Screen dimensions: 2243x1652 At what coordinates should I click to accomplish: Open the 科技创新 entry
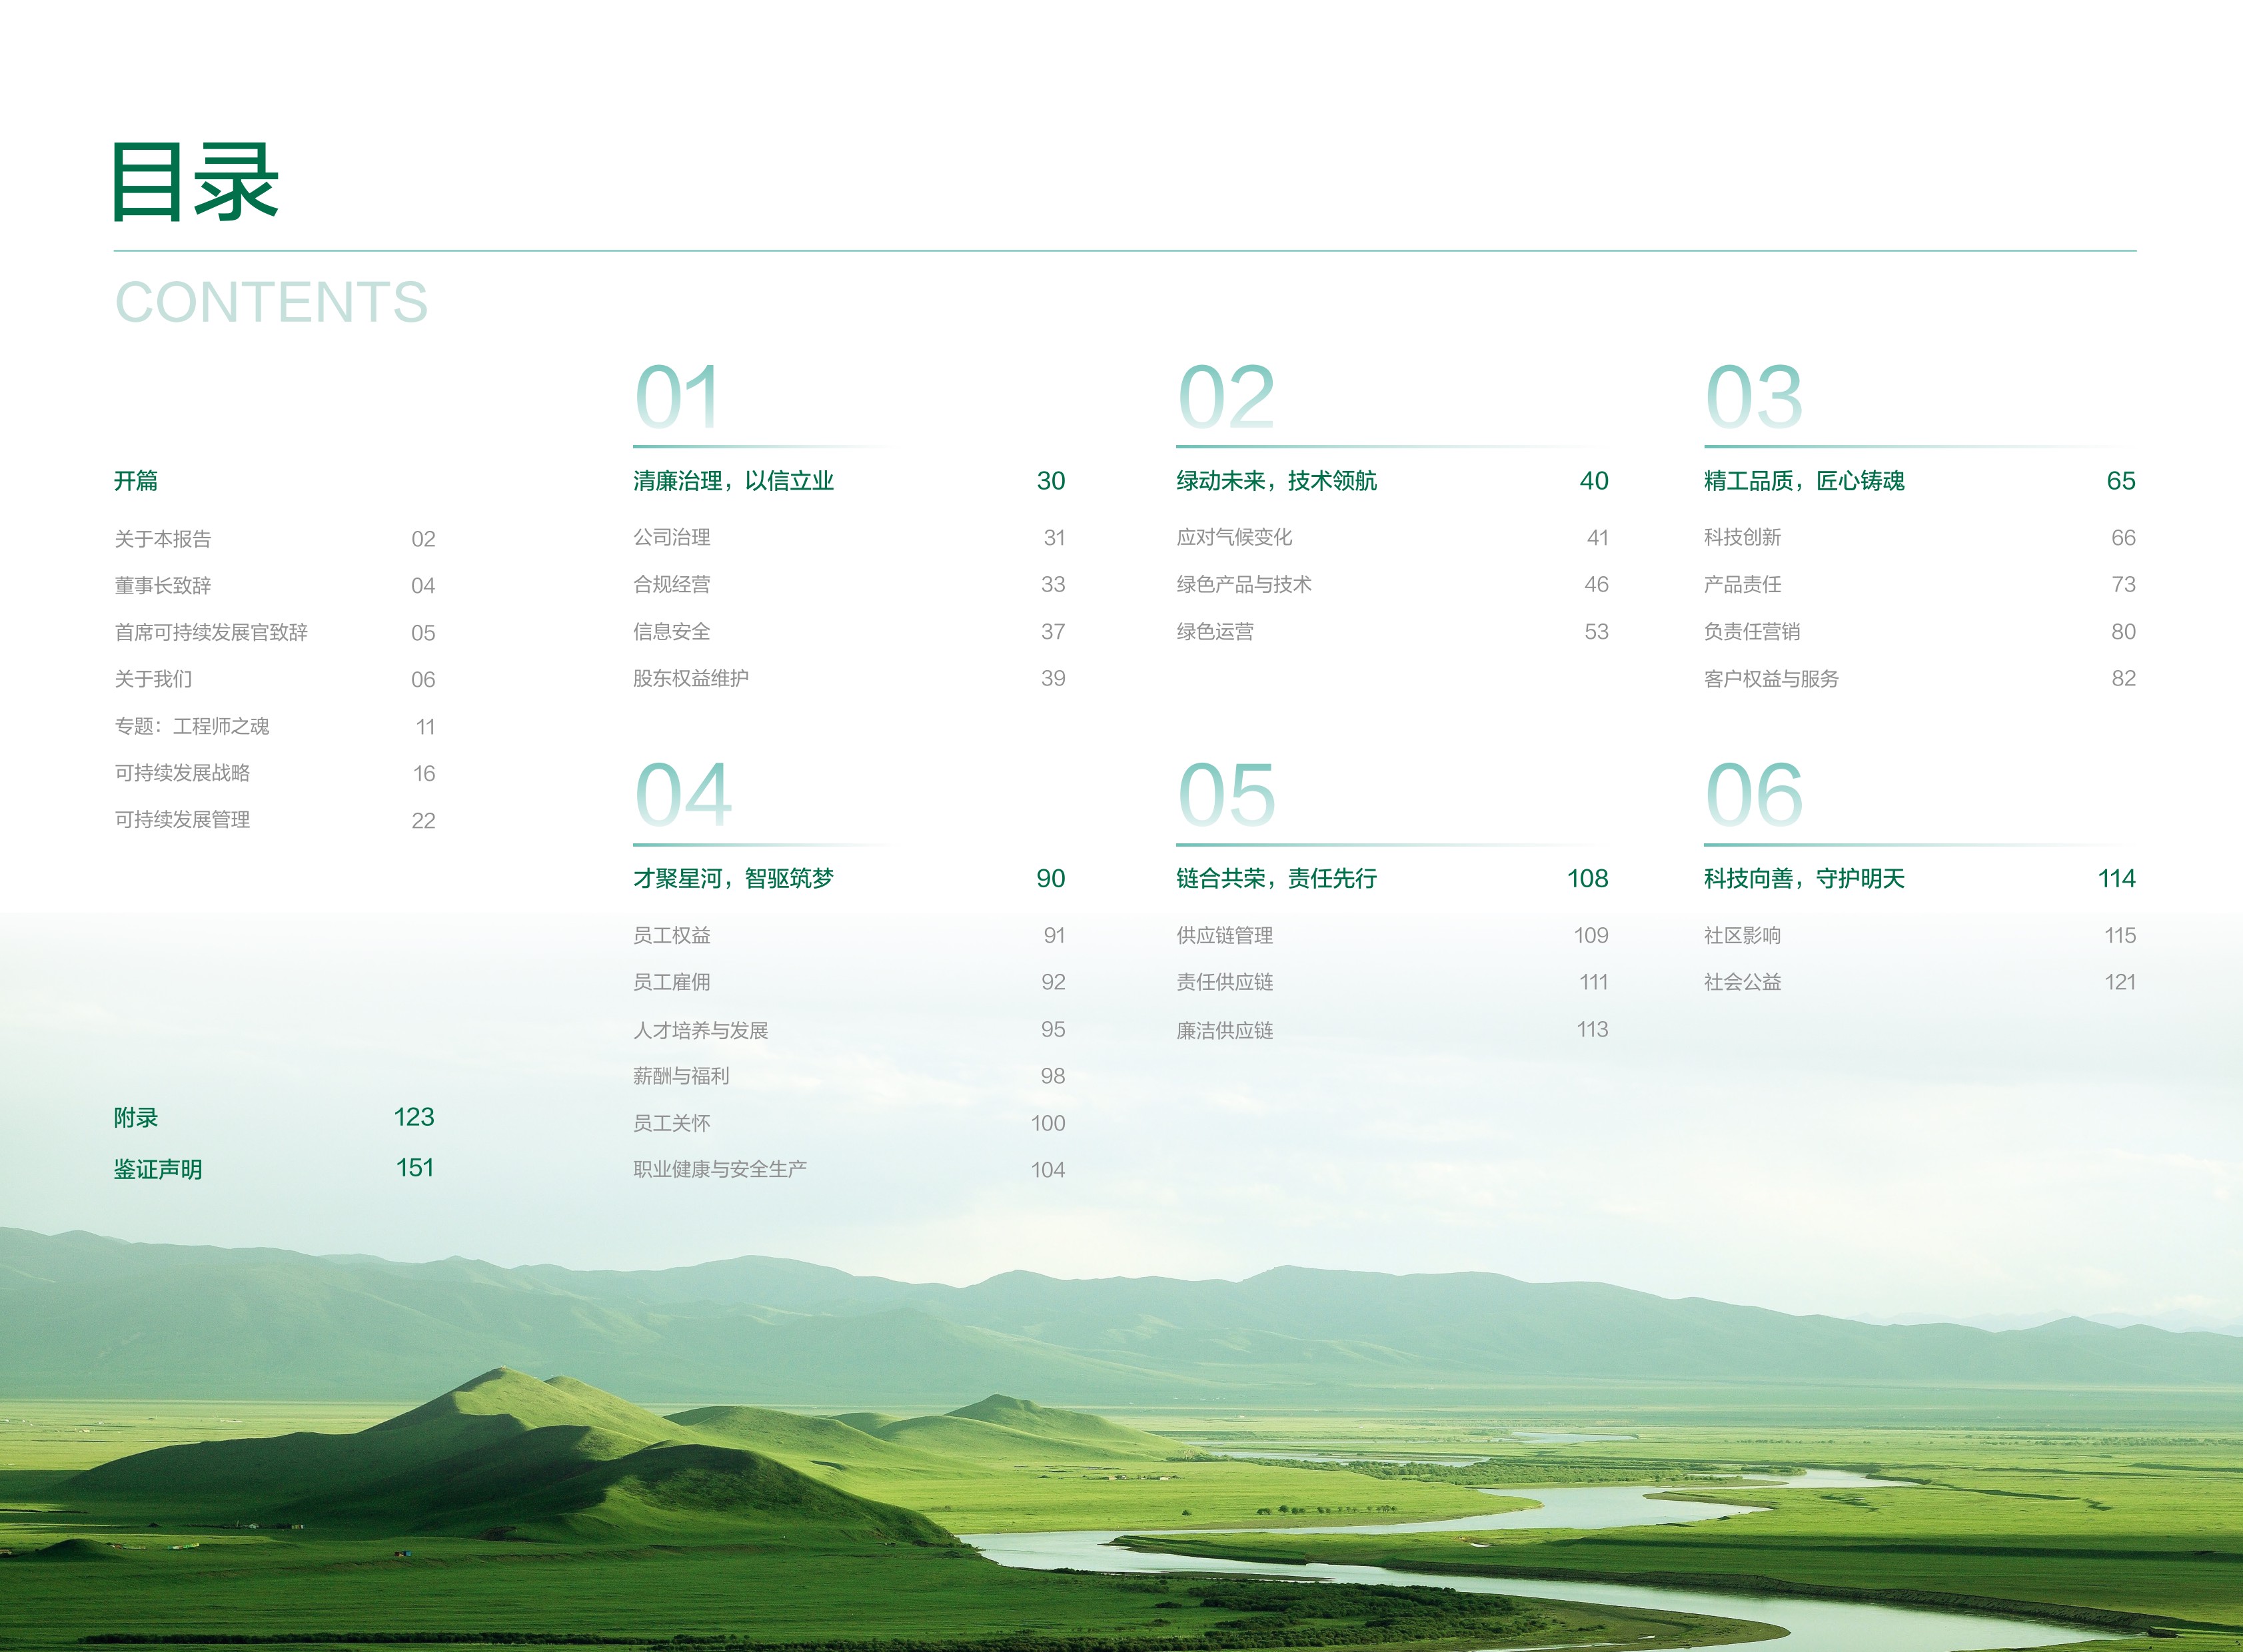(x=1743, y=538)
